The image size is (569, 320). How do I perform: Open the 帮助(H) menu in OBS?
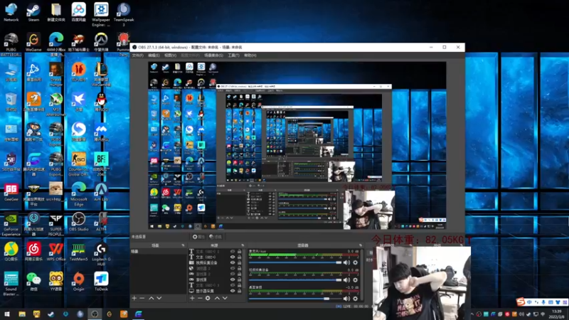coord(250,55)
